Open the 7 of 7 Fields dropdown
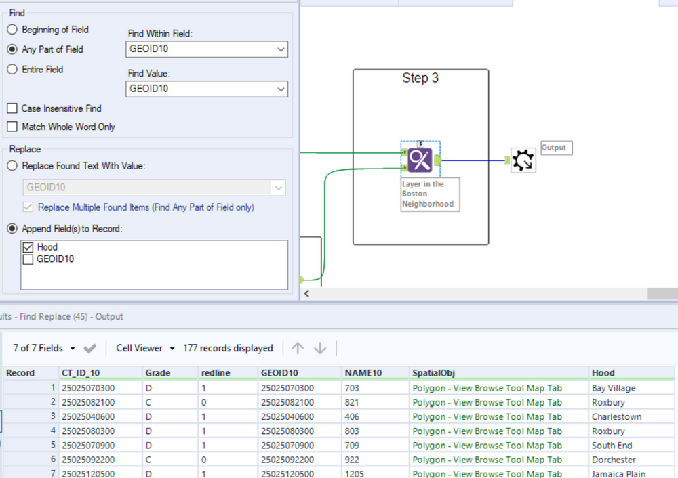This screenshot has height=478, width=678. point(44,348)
